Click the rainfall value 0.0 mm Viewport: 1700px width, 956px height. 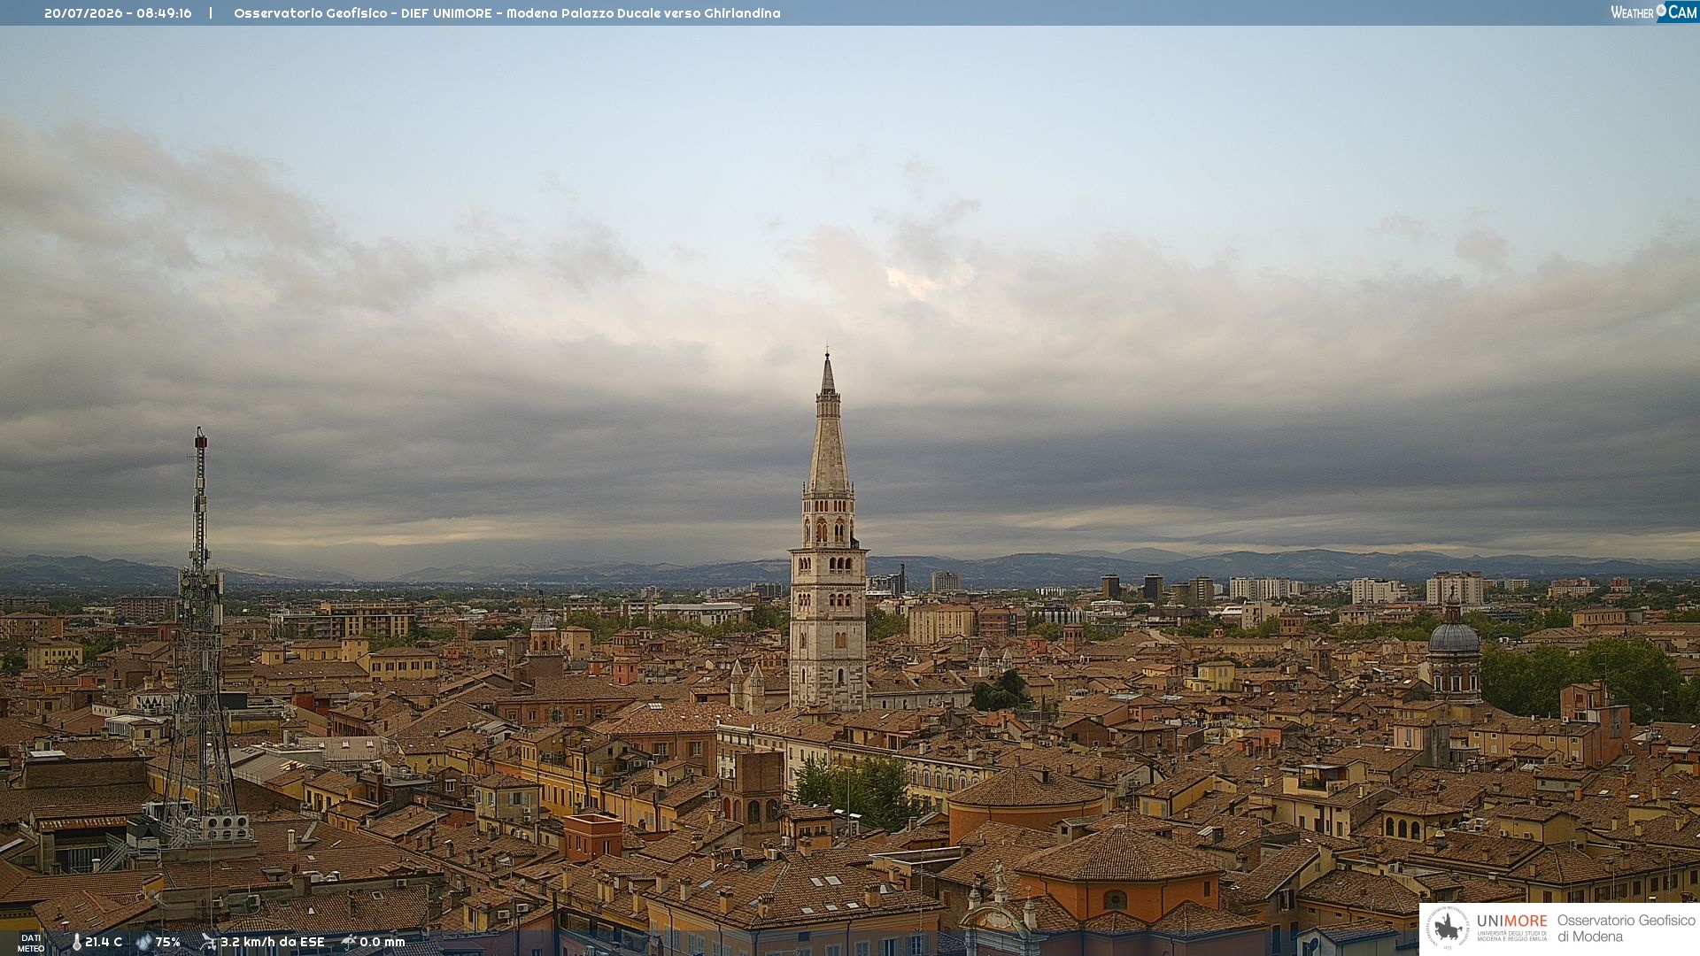382,943
